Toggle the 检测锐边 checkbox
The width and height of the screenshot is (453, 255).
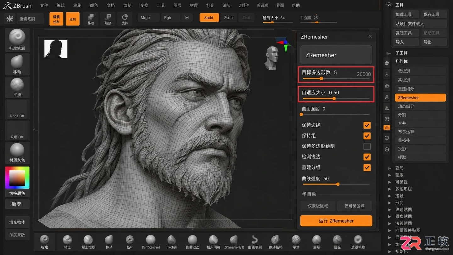[367, 157]
